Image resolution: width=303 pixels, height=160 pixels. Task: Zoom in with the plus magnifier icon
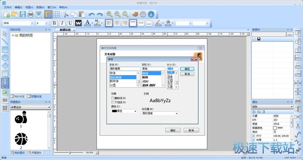pos(109,14)
